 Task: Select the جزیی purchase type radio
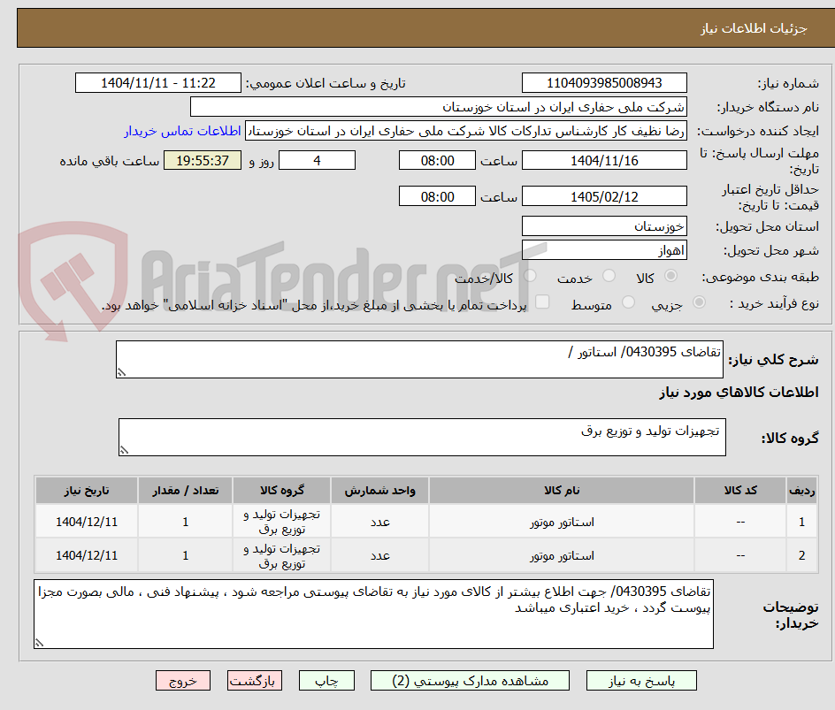click(x=699, y=302)
